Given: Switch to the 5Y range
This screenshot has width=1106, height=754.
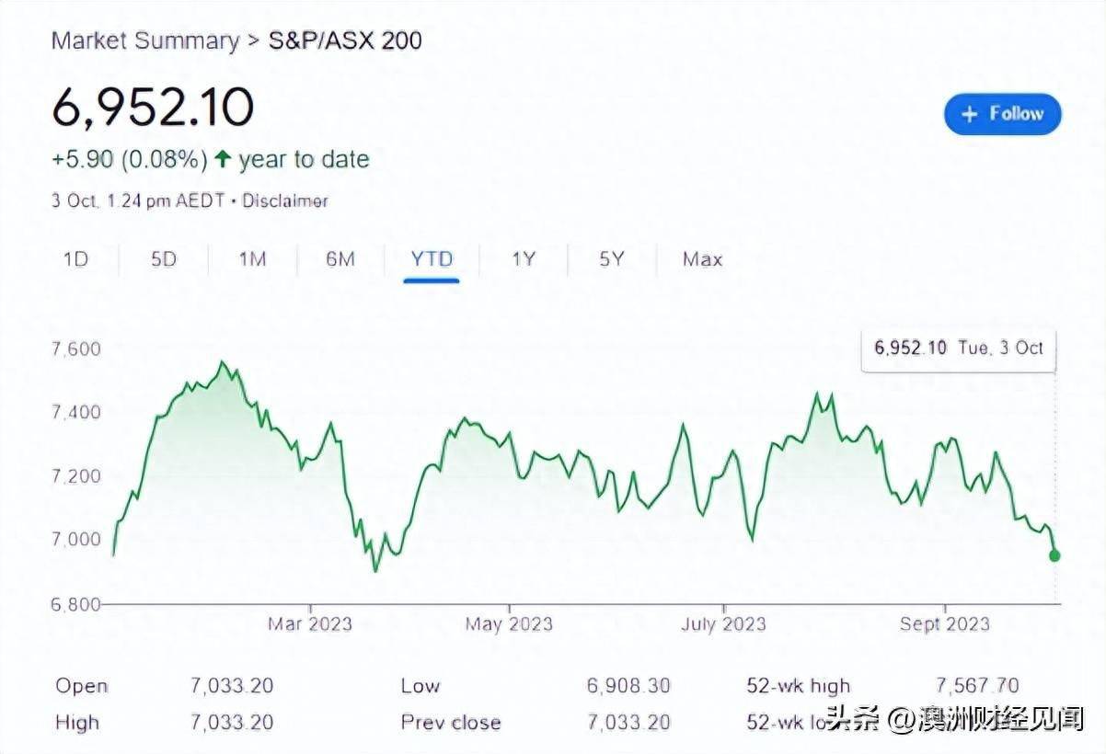Looking at the screenshot, I should (612, 259).
